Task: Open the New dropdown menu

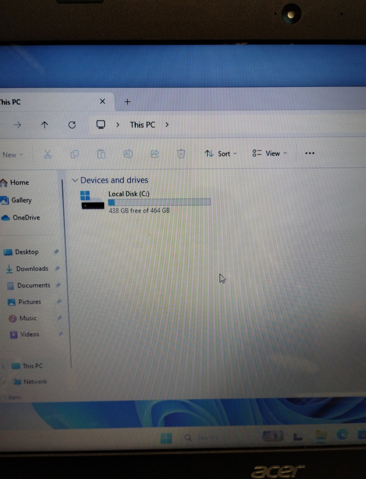Action: pyautogui.click(x=12, y=155)
